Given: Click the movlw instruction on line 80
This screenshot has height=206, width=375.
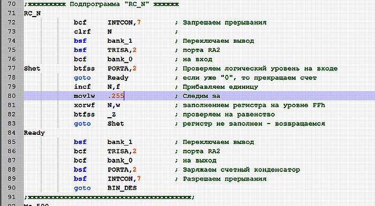Looking at the screenshot, I should 84,96.
